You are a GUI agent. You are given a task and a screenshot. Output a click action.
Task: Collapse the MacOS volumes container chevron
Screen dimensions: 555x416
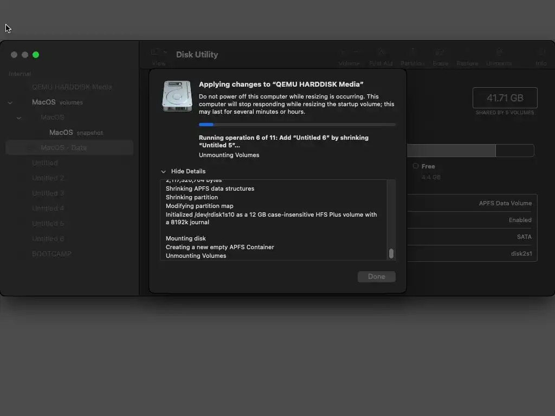(x=10, y=102)
